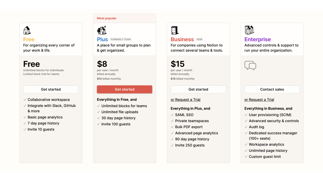Click the Enterprise chat bubbles icon
Screen dimensions: 323x181
click(x=250, y=65)
